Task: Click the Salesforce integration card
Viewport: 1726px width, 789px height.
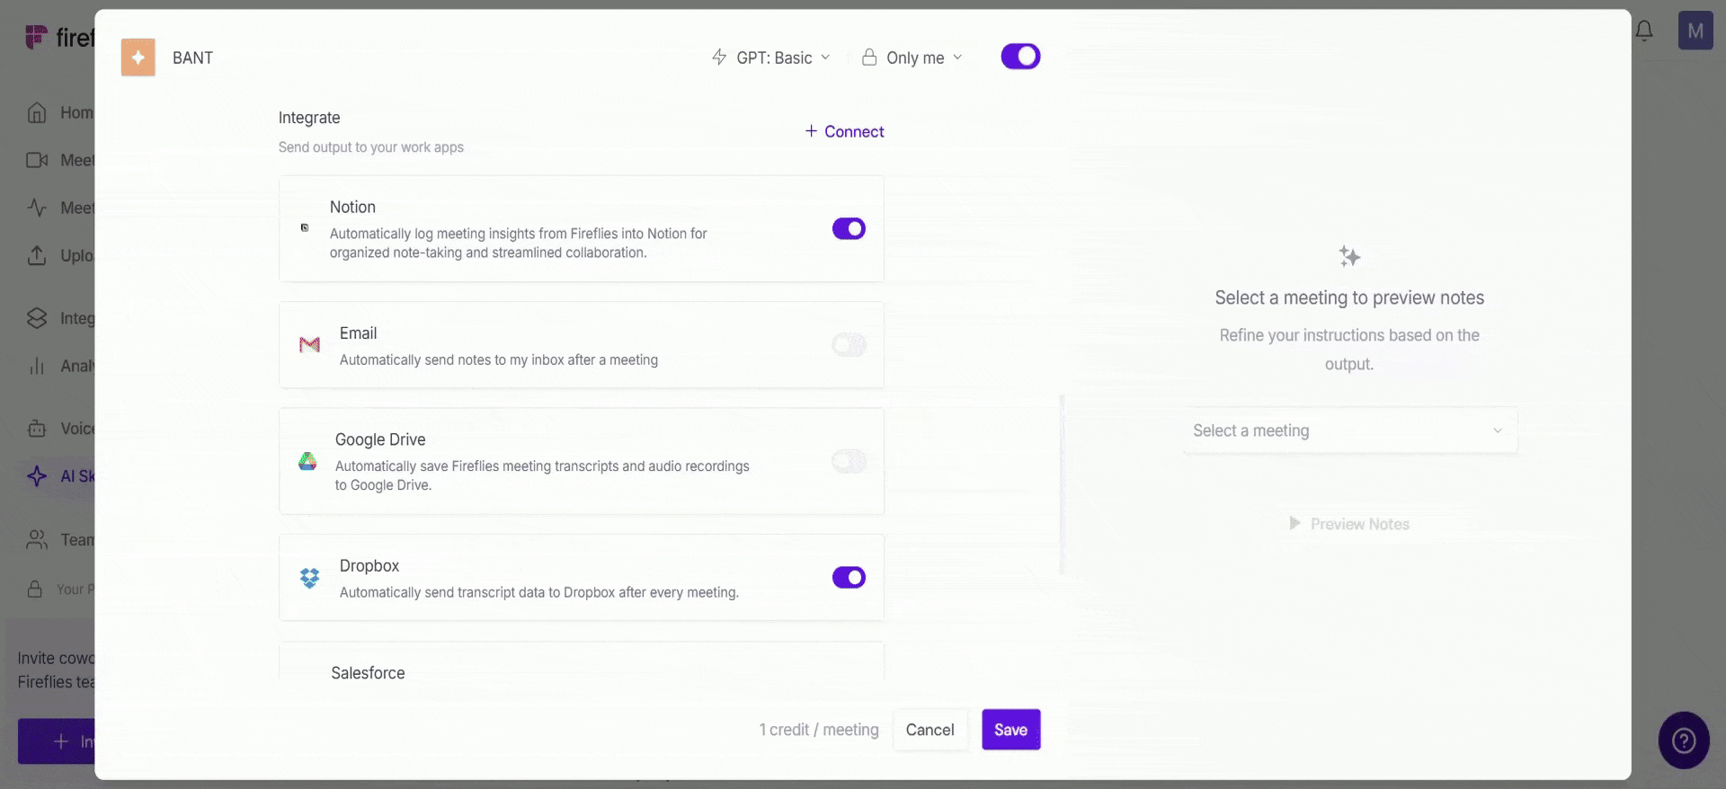Action: click(582, 661)
